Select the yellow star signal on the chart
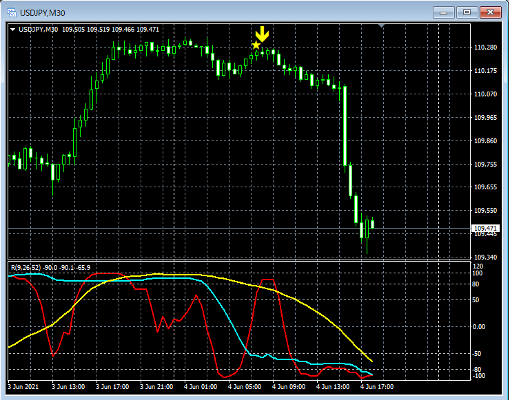The image size is (510, 400). tap(256, 45)
